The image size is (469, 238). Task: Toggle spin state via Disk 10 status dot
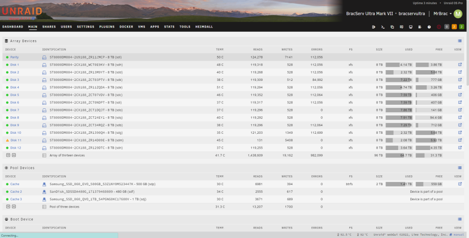click(x=7, y=133)
